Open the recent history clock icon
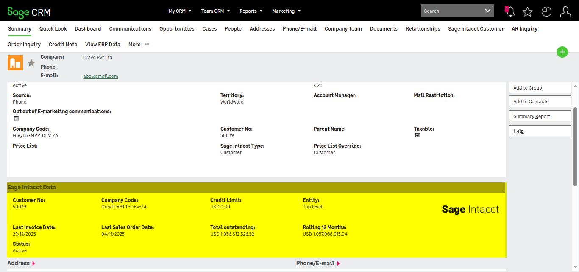The height and width of the screenshot is (272, 579). coord(546,11)
